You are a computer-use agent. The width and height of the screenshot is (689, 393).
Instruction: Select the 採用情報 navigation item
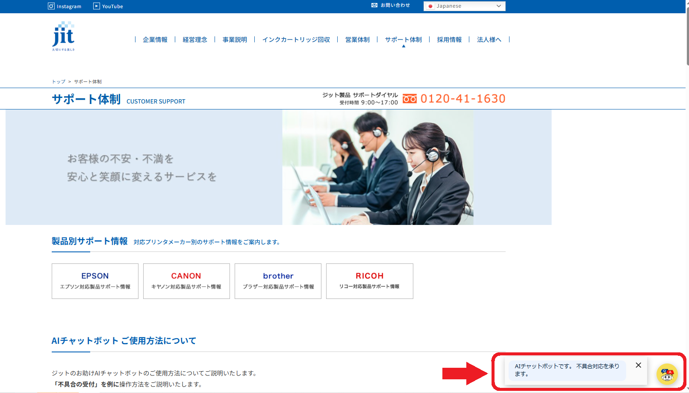[449, 39]
